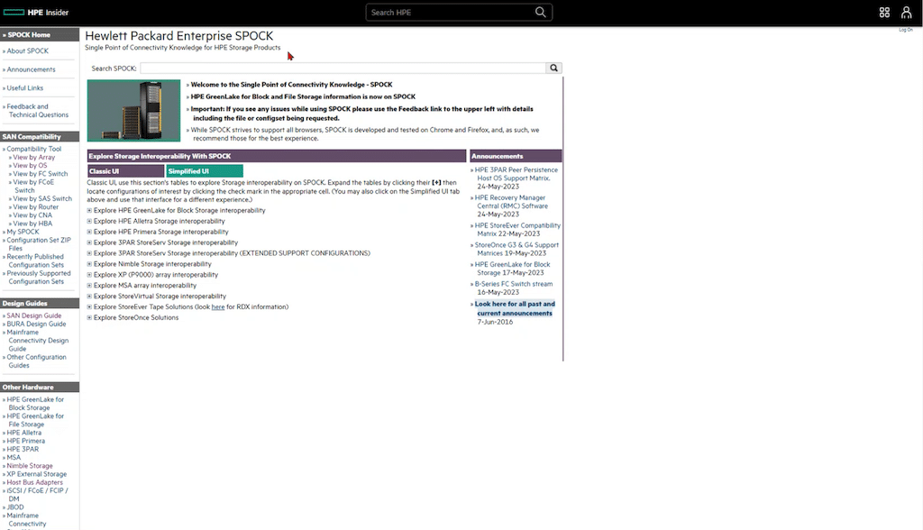Viewport: 923px width, 530px height.
Task: Open SAN Design Guide
Action: tap(33, 315)
